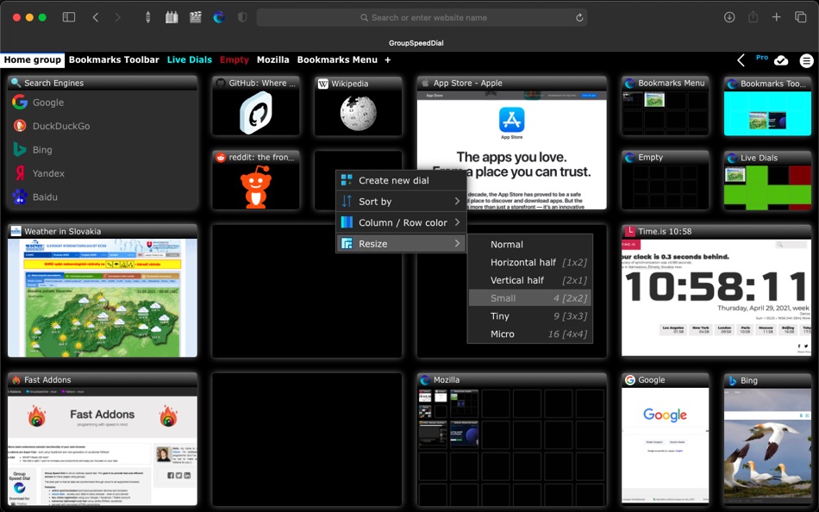Open Weather in Slovakia dial

(103, 291)
